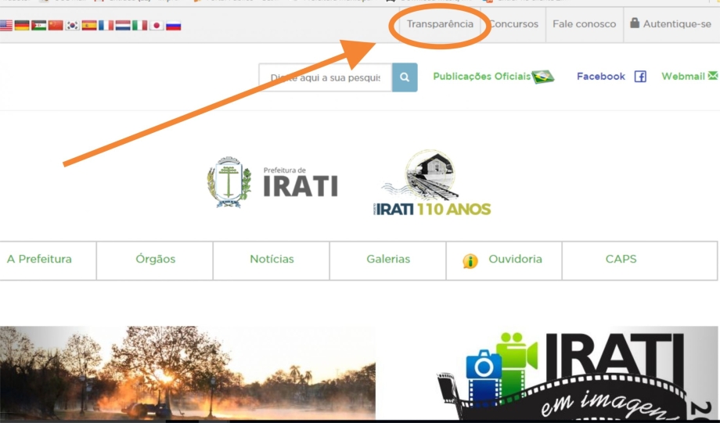Click the Webmail envelope icon

713,76
